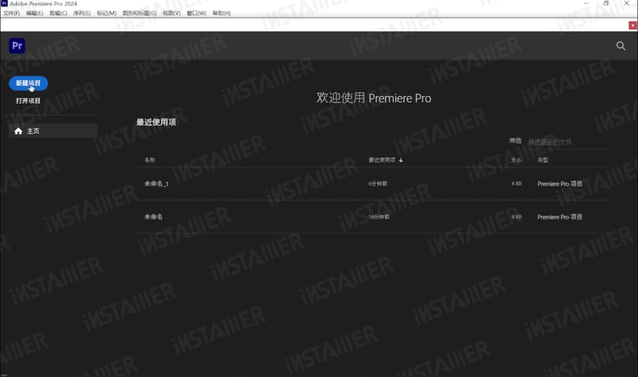Restore down the Premiere Pro window

tap(606, 4)
